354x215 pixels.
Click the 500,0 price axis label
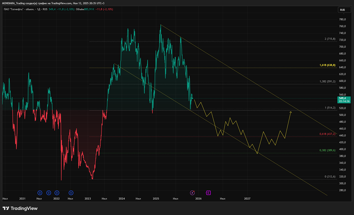(x=342, y=115)
